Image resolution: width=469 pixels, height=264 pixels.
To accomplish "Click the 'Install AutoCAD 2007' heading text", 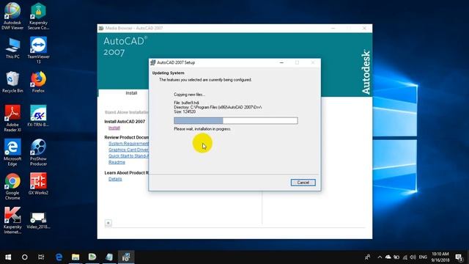I will pyautogui.click(x=125, y=122).
